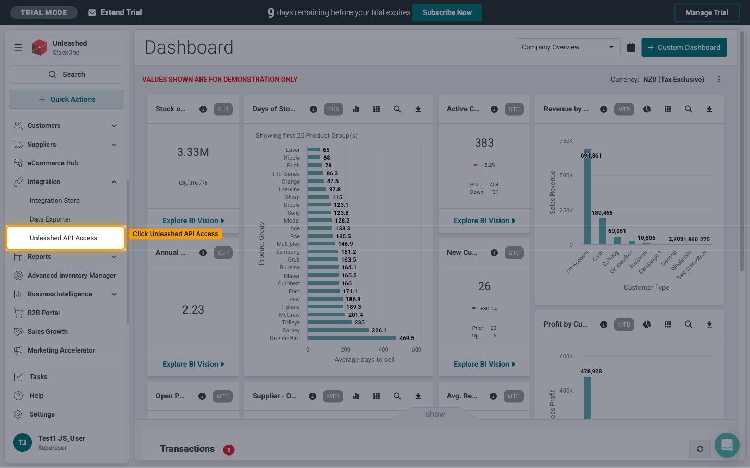This screenshot has height=468, width=750.
Task: Open Unleashed API Access menu item
Action: [x=66, y=238]
